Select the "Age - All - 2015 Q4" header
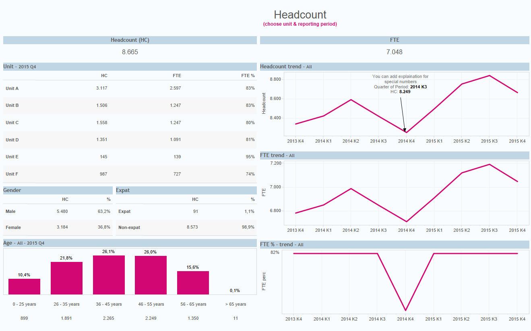 [130, 243]
